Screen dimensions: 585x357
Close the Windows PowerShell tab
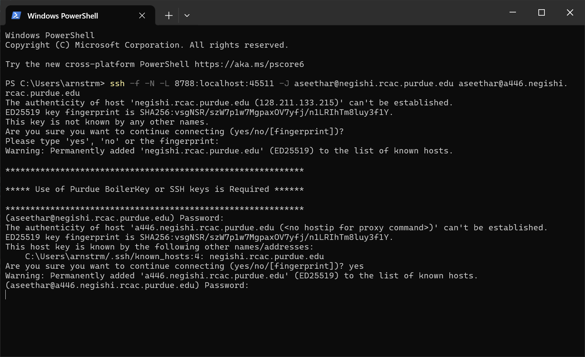pyautogui.click(x=142, y=15)
